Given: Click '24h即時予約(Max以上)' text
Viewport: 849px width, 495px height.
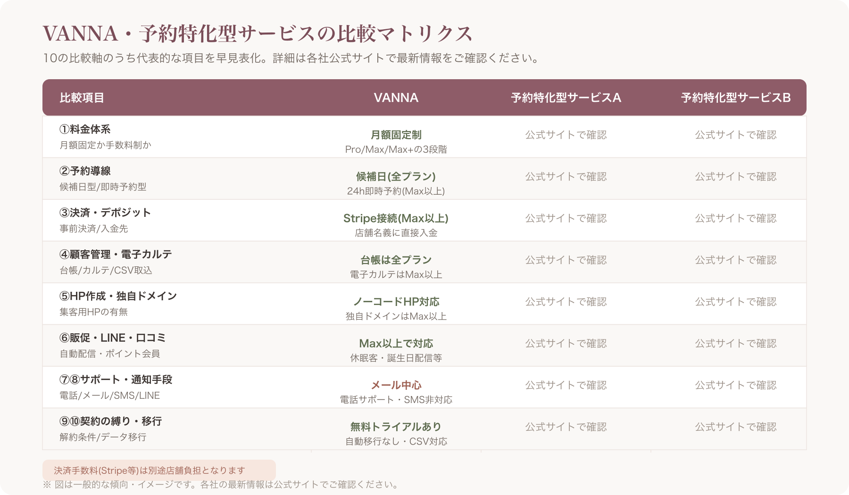Looking at the screenshot, I should pos(396,191).
